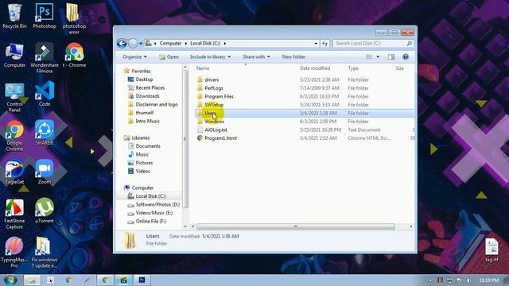This screenshot has height=286, width=509.
Task: Launch Wondershare Filmora desktop shortcut
Action: [45, 58]
